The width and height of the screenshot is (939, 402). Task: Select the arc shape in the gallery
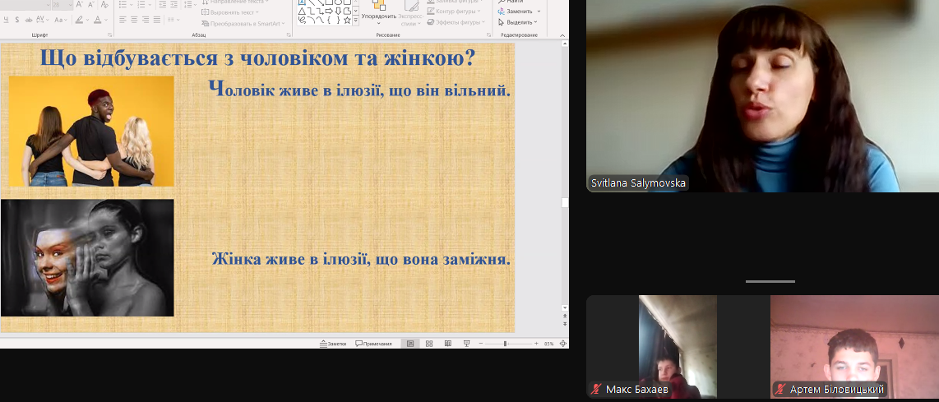click(x=312, y=21)
